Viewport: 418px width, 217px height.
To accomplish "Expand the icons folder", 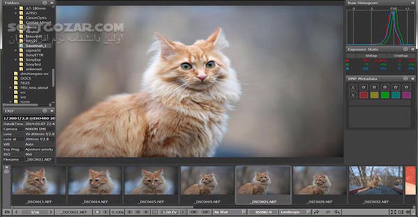I will click(11, 102).
